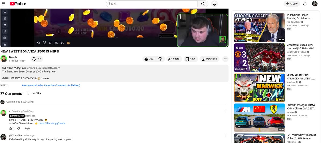Image resolution: width=322 pixels, height=143 pixels.
Task: Open the hamburger guide menu
Action: coord(3,4)
